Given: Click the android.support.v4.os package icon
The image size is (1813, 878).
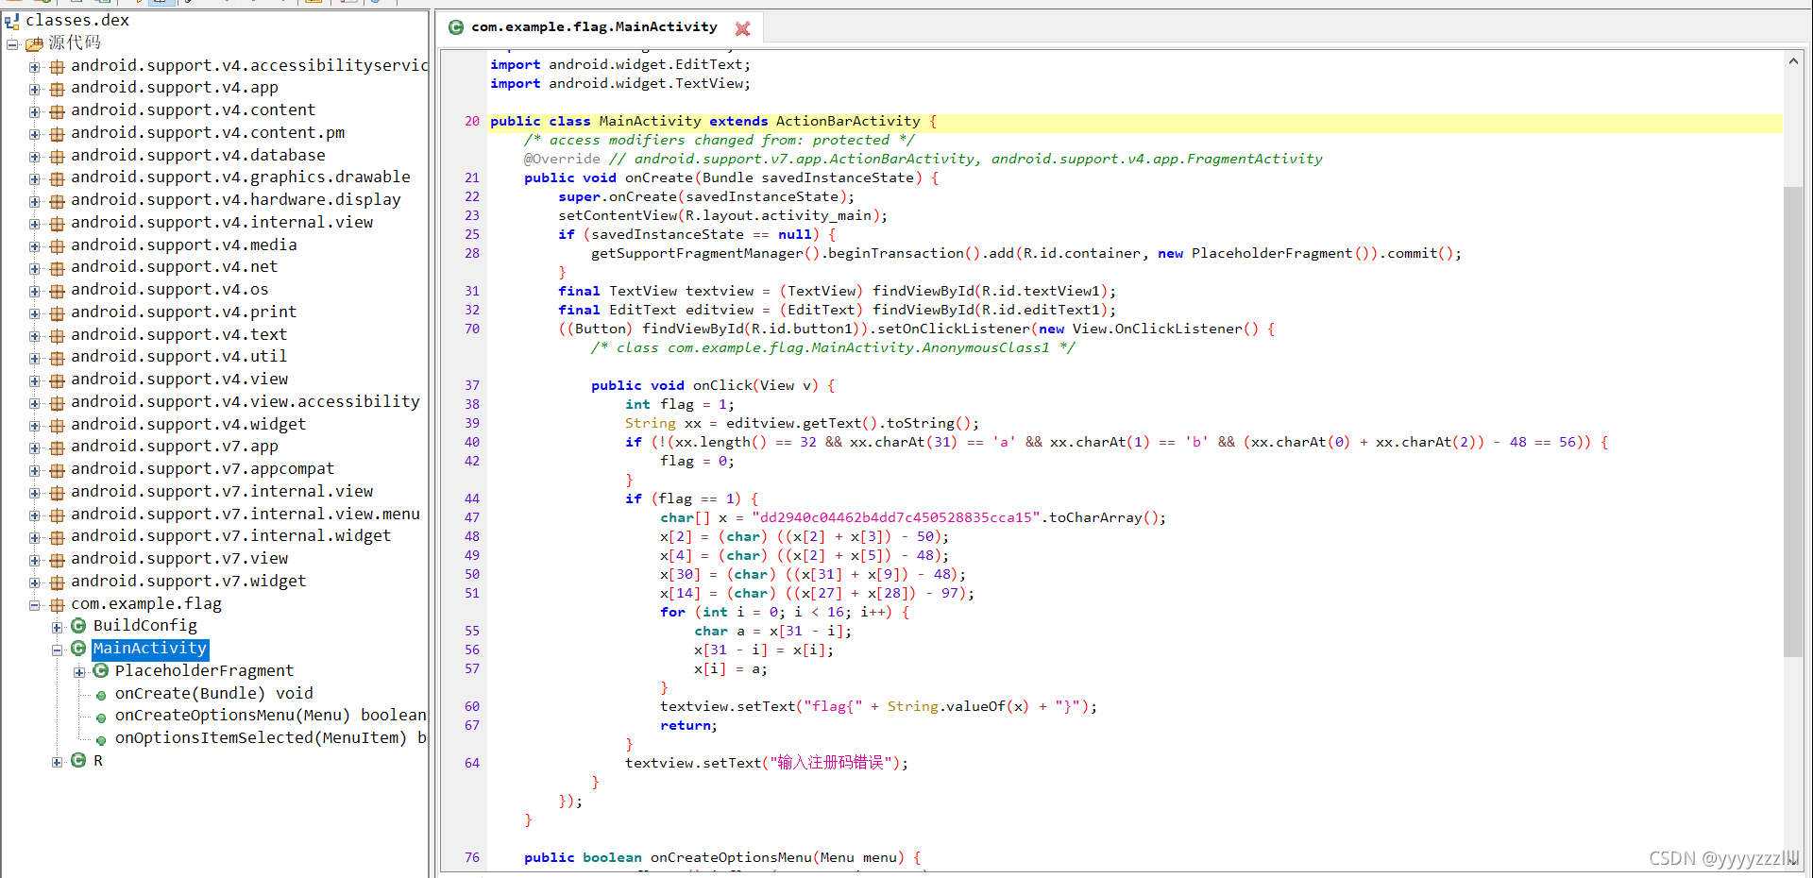Looking at the screenshot, I should click(58, 291).
